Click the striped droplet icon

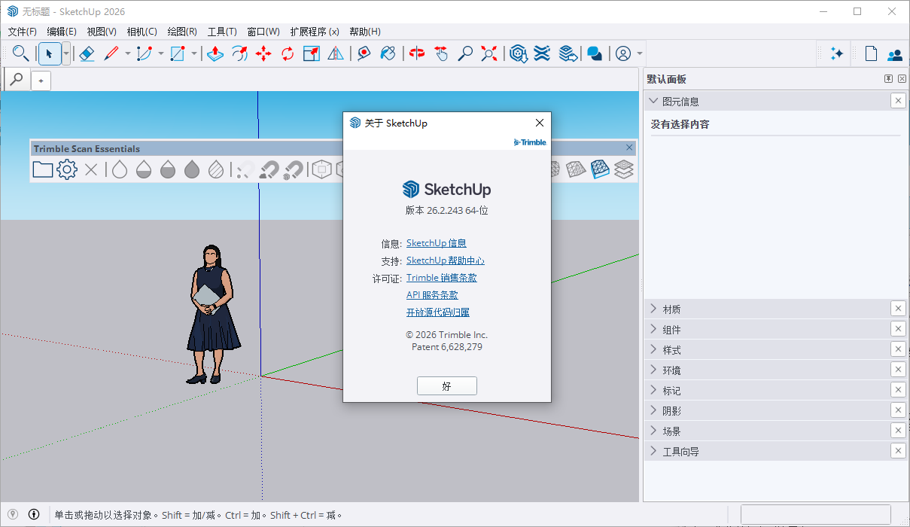pyautogui.click(x=216, y=169)
